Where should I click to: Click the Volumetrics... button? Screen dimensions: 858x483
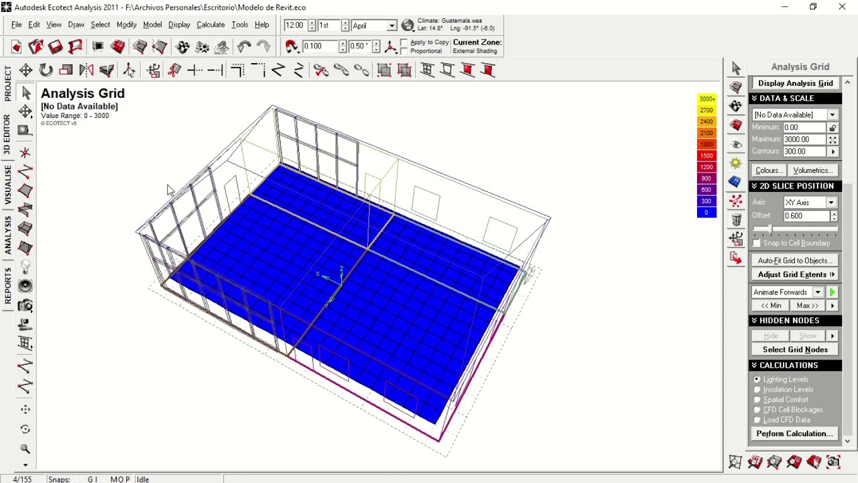tap(812, 170)
